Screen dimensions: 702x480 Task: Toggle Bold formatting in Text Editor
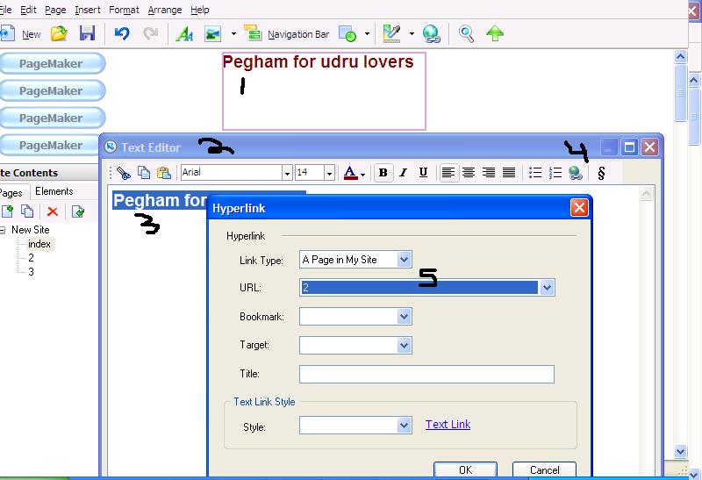(383, 173)
